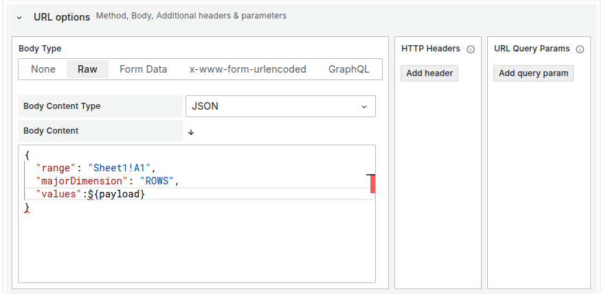Click the URL Query Params info icon

point(580,49)
